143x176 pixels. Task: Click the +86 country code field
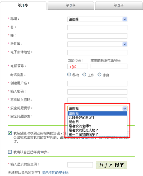[78, 67]
